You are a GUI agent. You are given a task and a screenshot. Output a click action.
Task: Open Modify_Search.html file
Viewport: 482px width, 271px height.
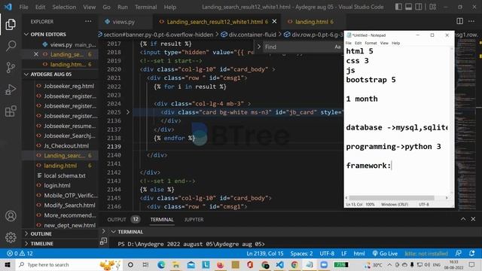69,206
